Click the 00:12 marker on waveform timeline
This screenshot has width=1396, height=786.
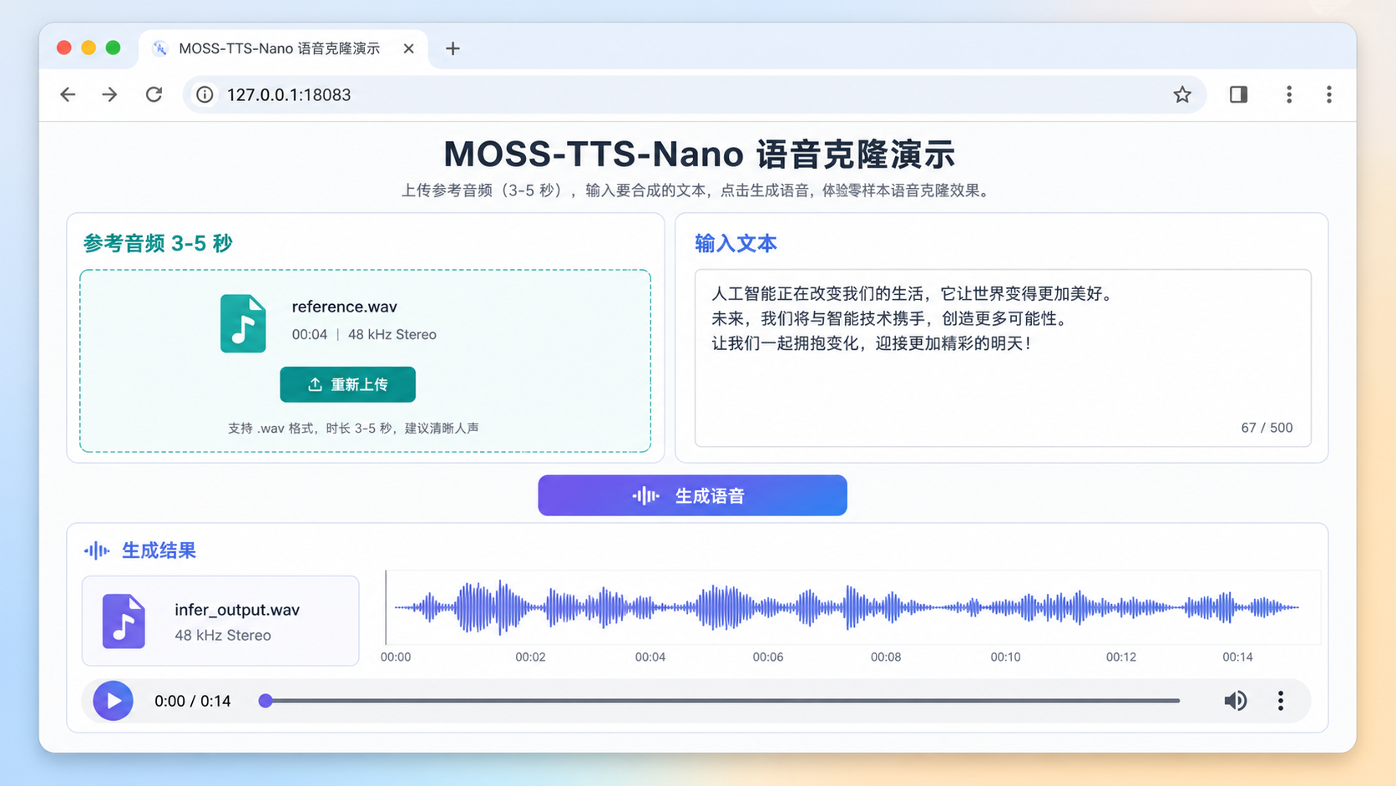[1121, 657]
